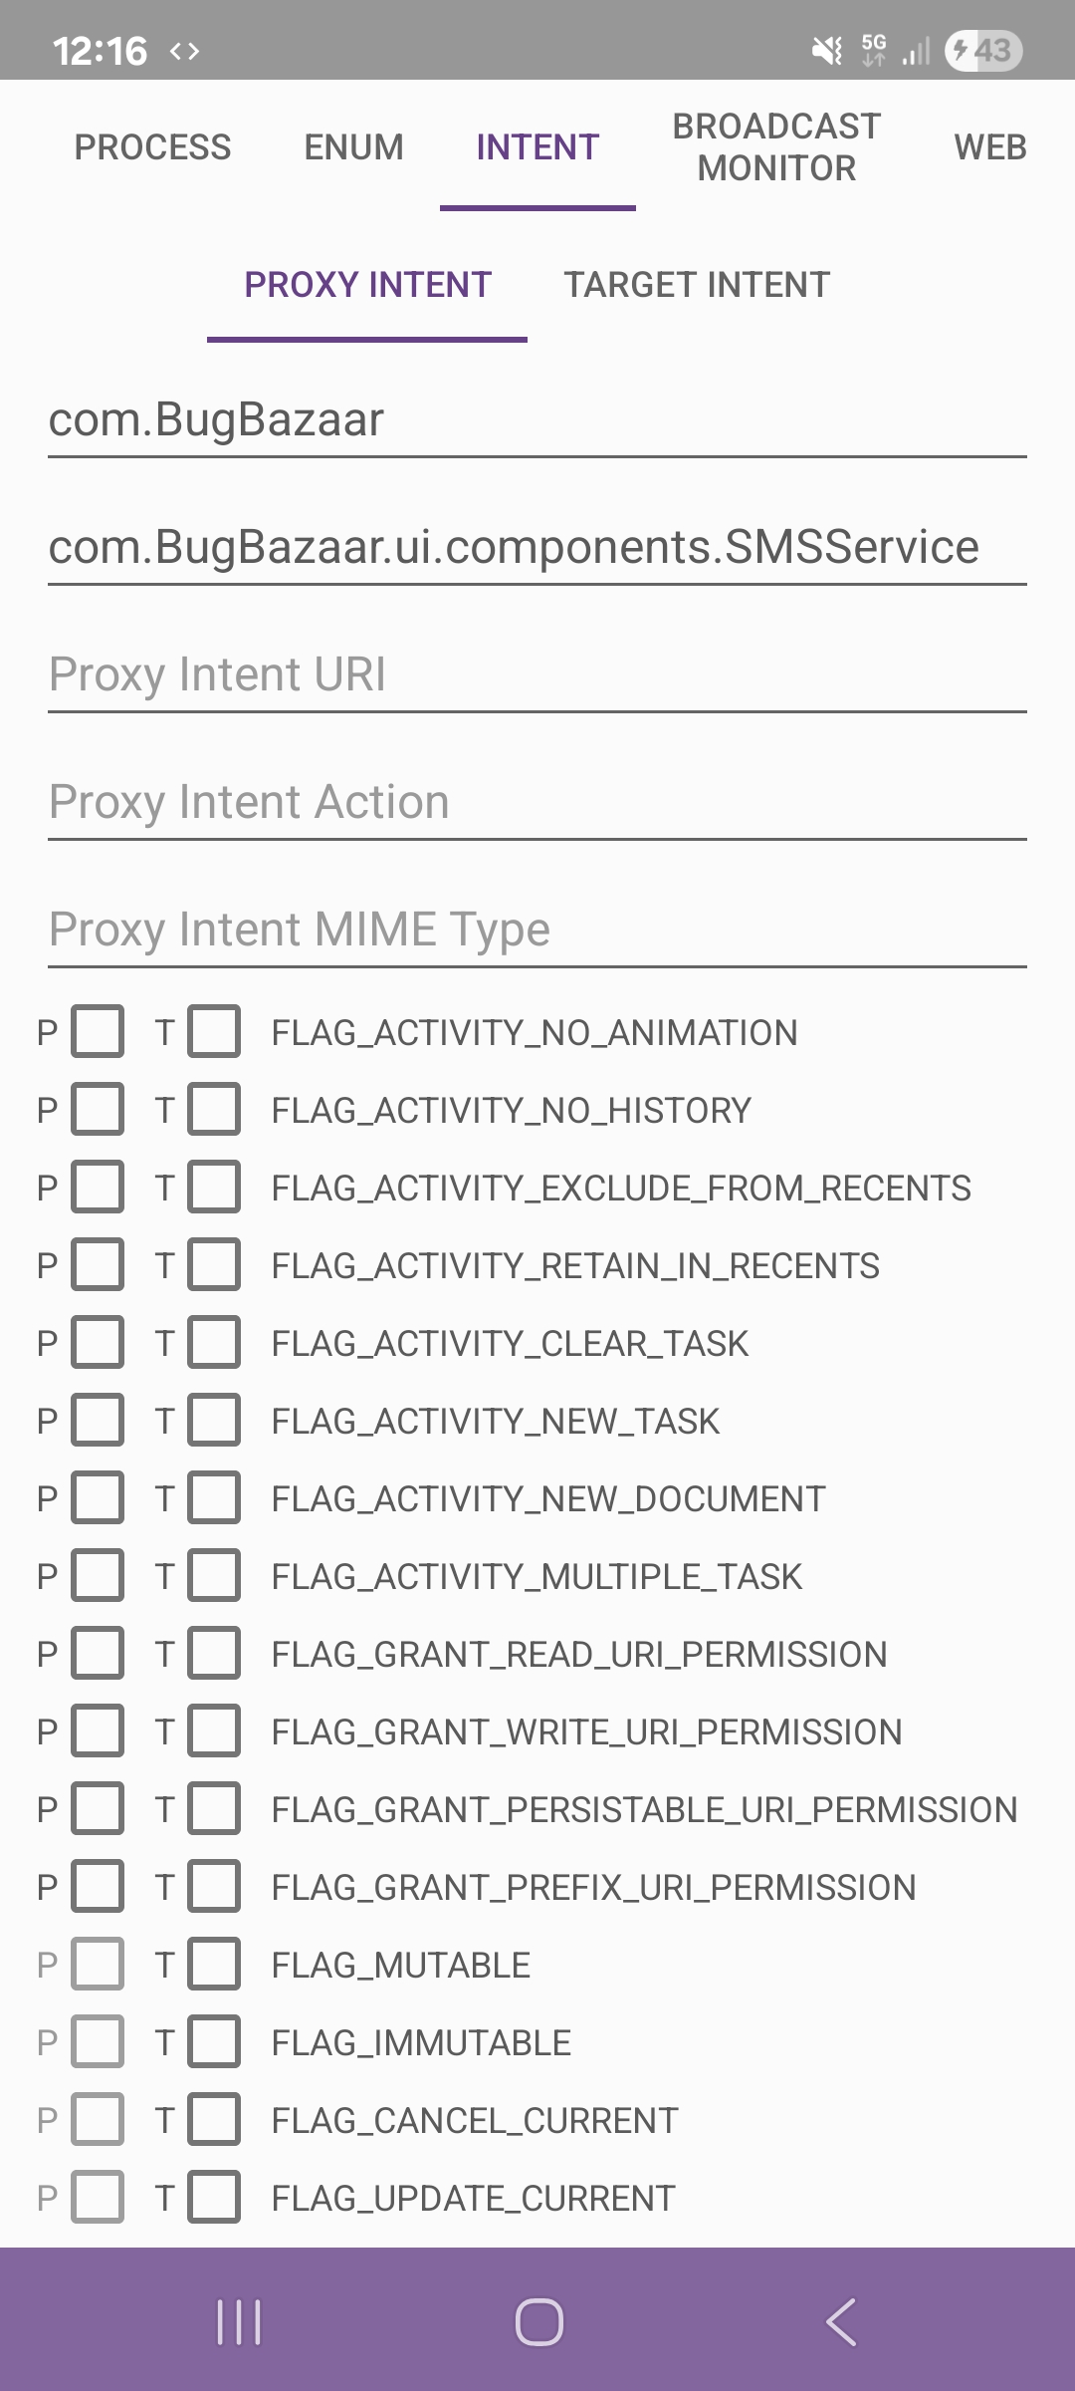
Task: Go to BROADCAST MONITOR tab
Action: (776, 147)
